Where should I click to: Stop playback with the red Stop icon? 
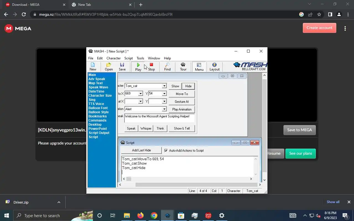click(x=151, y=67)
